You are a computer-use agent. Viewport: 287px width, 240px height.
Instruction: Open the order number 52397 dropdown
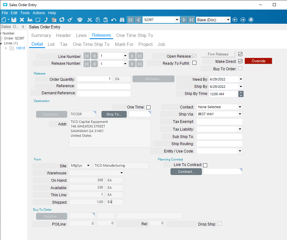click(177, 20)
